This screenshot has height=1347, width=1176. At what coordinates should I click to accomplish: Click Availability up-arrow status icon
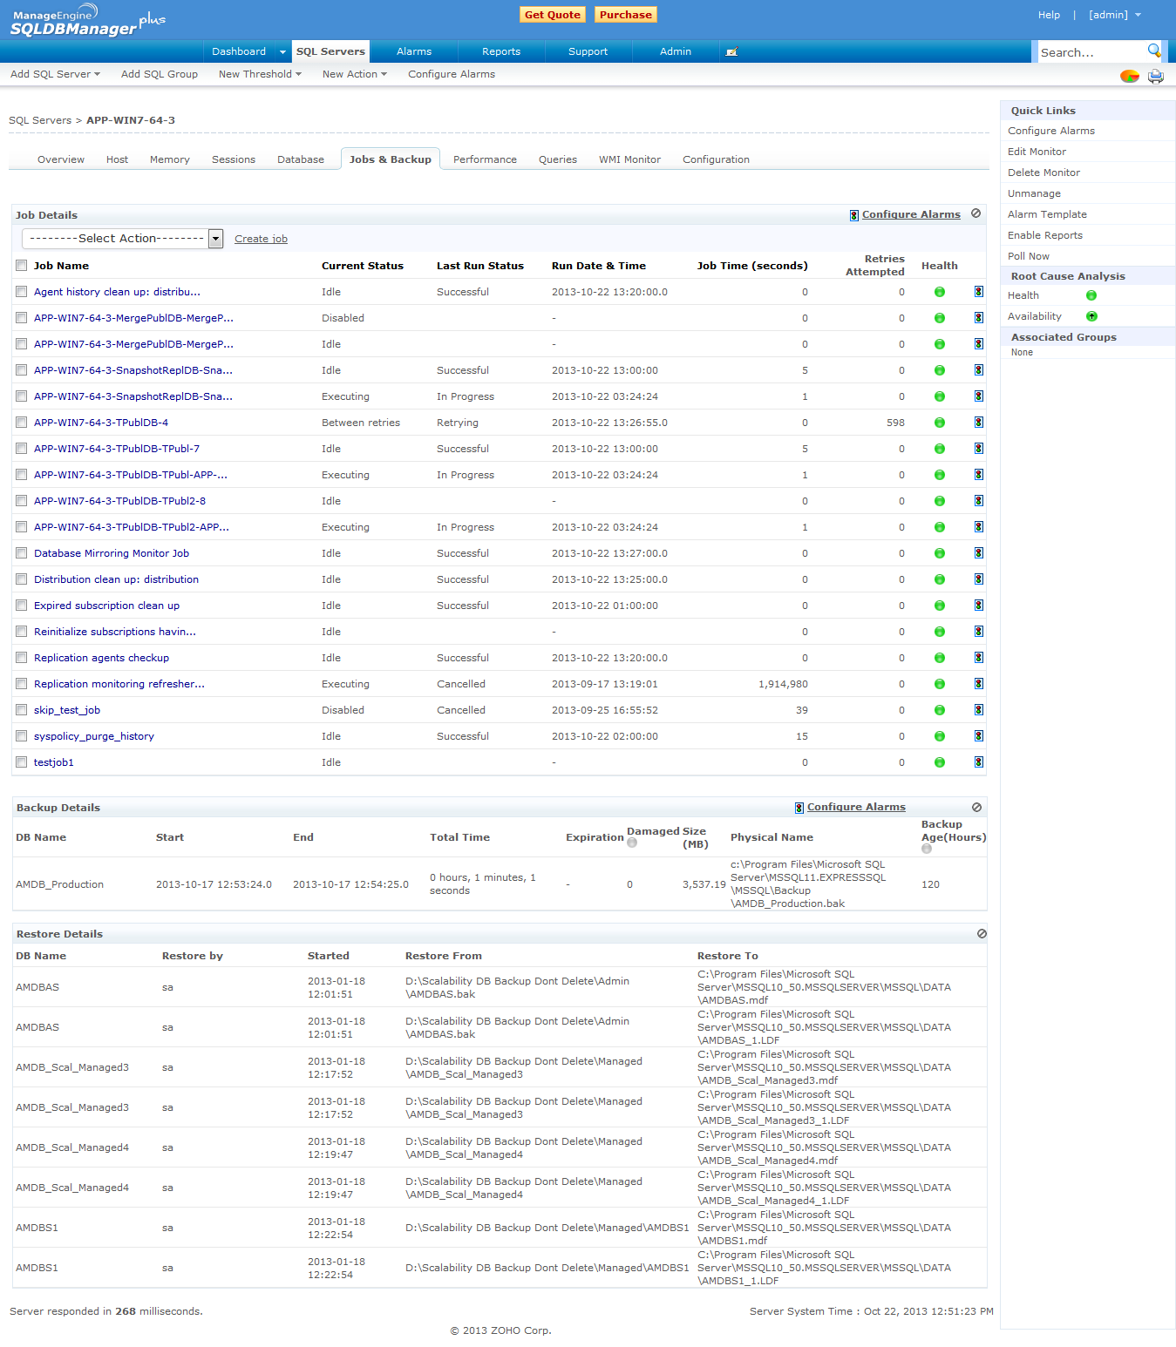click(1091, 316)
